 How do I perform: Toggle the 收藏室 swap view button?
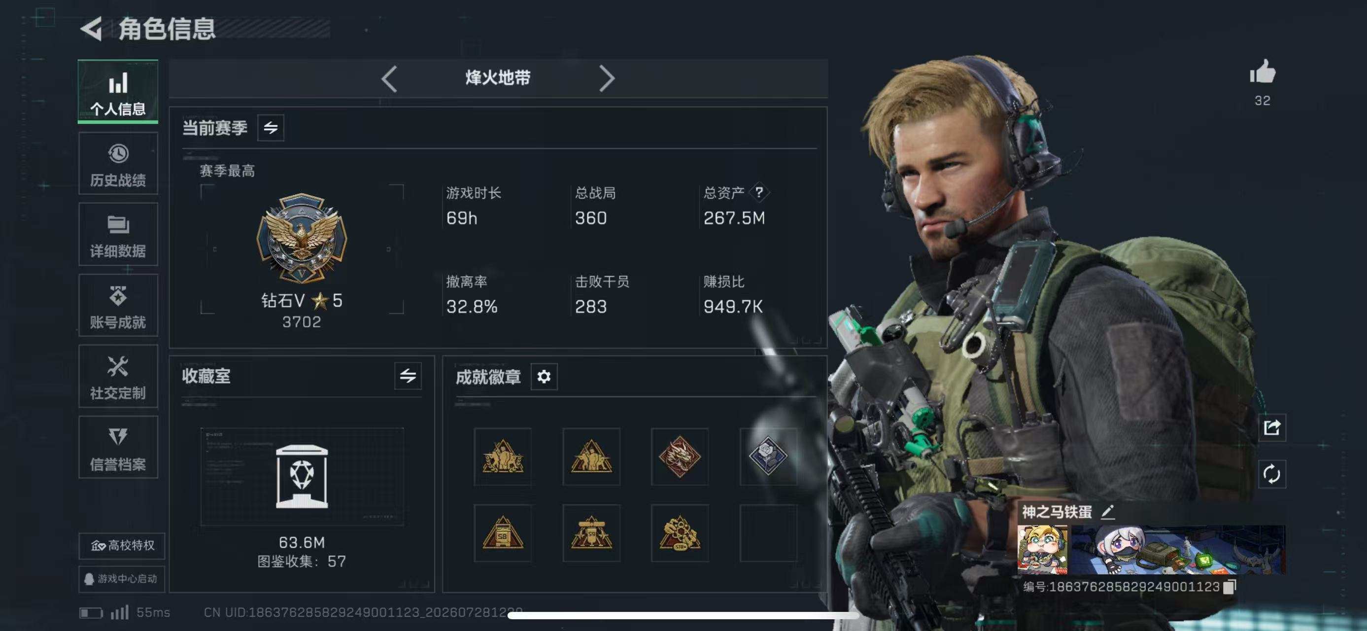click(x=408, y=376)
